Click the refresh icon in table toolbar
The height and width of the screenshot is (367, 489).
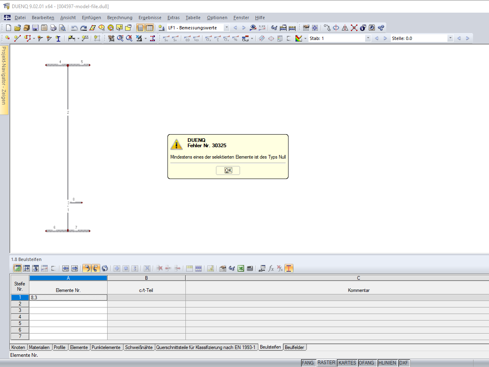105,268
